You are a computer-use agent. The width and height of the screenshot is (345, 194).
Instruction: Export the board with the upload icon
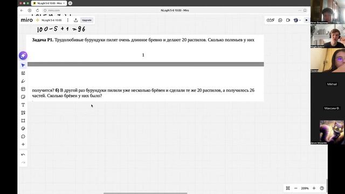pos(75,20)
